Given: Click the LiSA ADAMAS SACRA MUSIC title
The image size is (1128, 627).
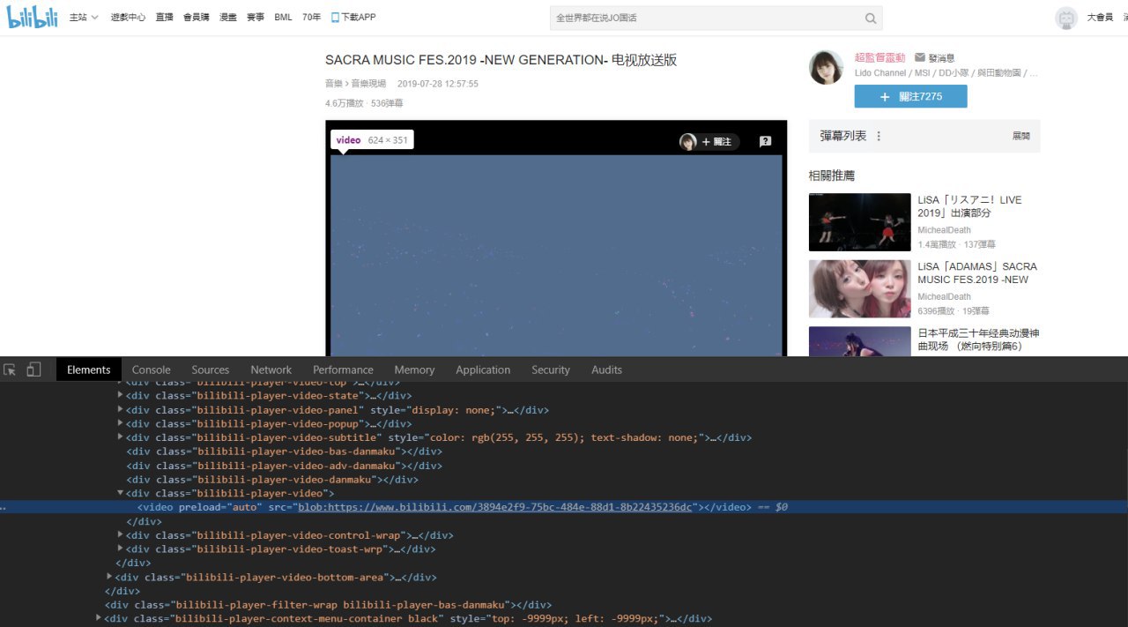Looking at the screenshot, I should tap(977, 272).
